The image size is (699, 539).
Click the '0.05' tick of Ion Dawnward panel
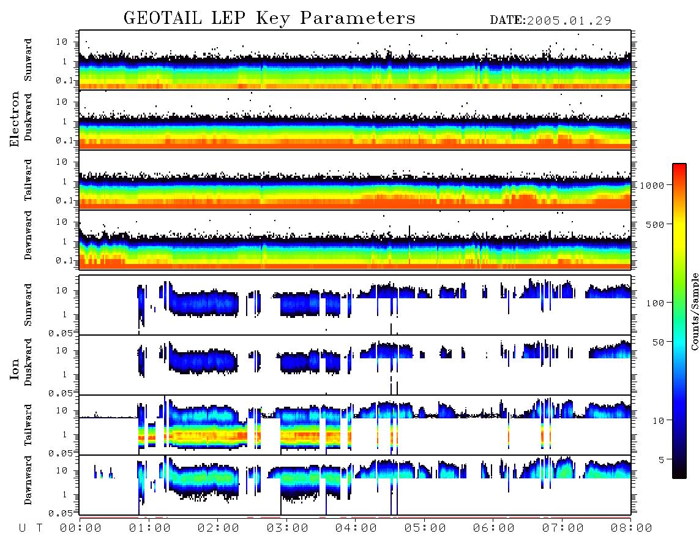point(61,513)
